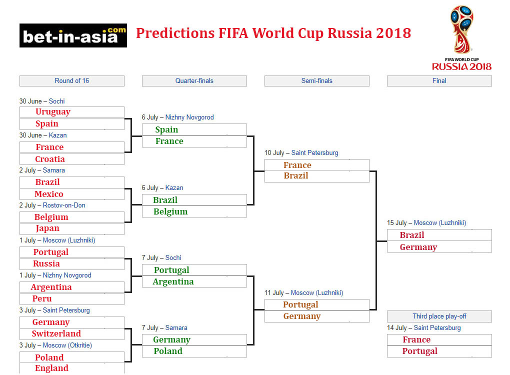Select the Round of 16 header
The image size is (510, 375).
(72, 80)
